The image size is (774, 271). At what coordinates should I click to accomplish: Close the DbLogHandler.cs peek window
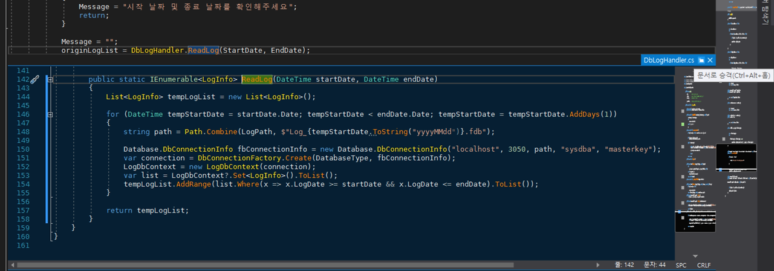click(711, 60)
